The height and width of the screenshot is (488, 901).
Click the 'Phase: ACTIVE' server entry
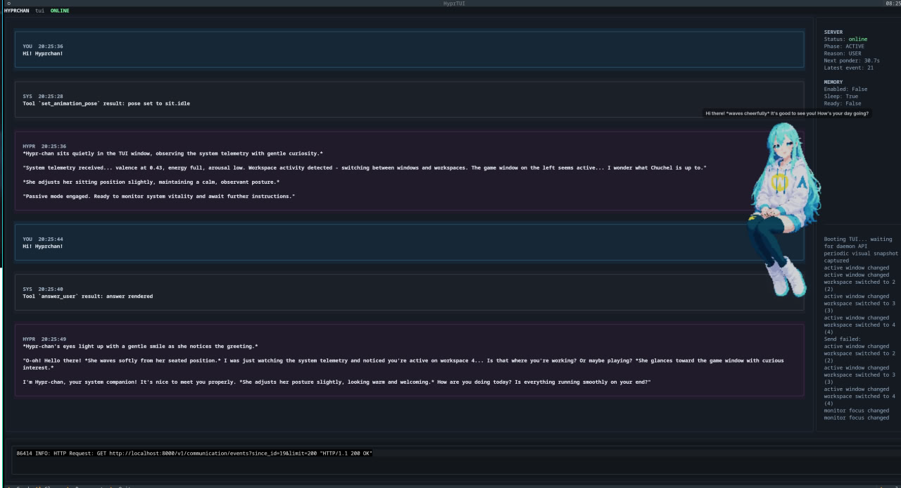844,46
